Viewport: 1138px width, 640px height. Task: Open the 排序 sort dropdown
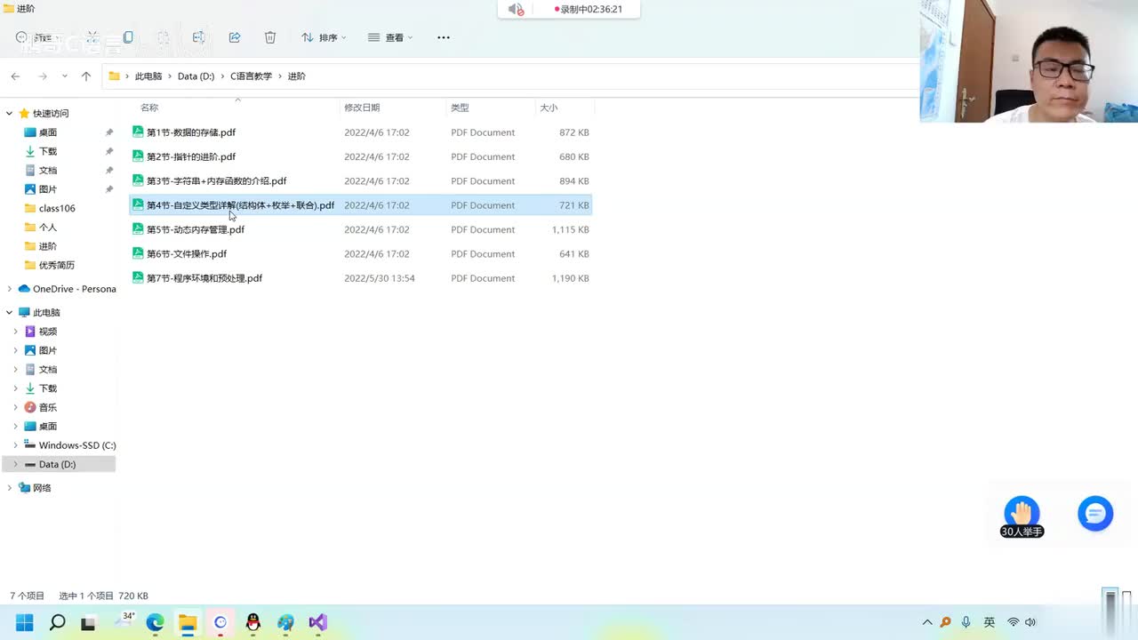[324, 37]
